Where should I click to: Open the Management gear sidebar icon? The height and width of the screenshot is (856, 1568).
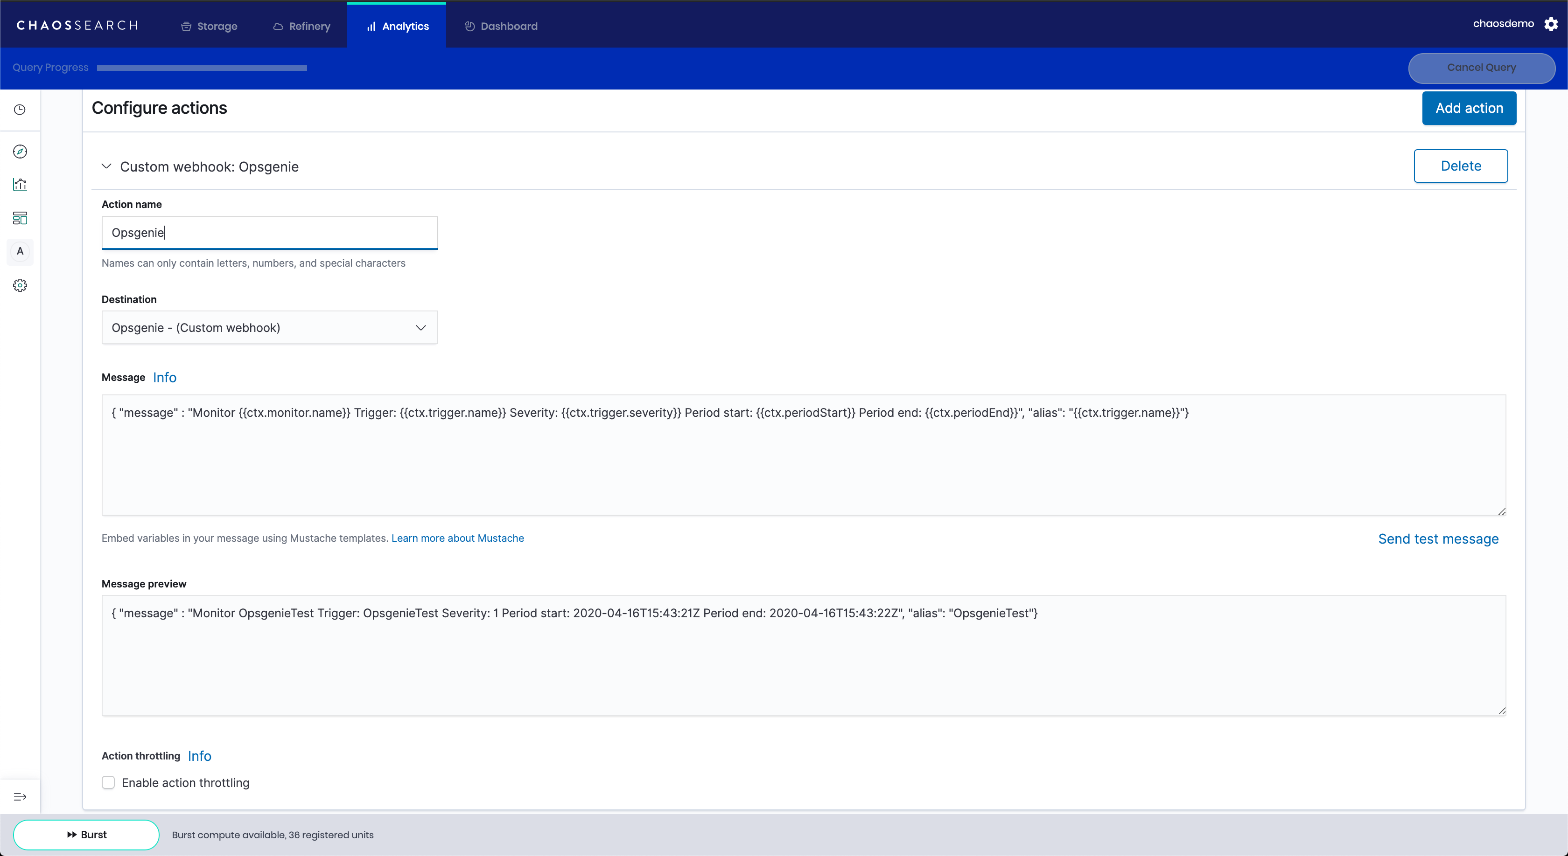[x=20, y=285]
